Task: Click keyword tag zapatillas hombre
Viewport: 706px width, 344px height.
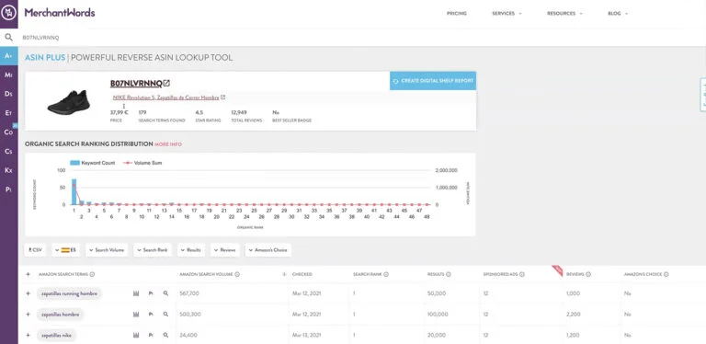Action: [x=60, y=315]
